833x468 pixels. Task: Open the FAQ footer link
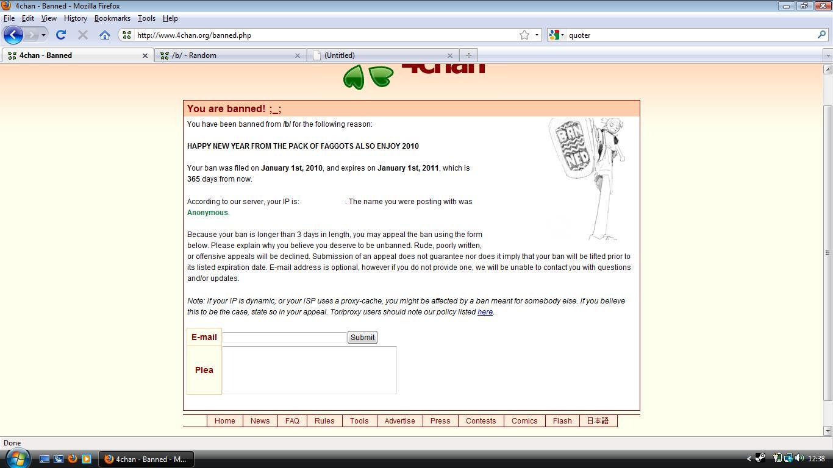click(292, 421)
